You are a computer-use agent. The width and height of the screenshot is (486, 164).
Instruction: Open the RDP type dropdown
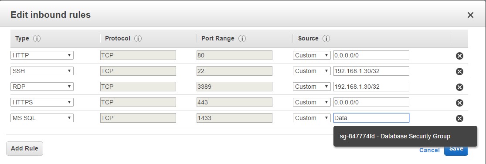point(42,87)
